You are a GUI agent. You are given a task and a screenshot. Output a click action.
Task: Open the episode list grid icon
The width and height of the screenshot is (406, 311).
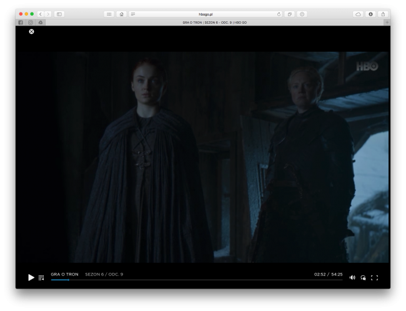(x=41, y=278)
